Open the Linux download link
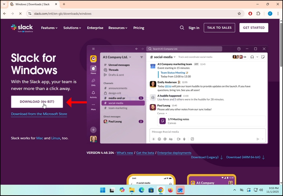 [x=56, y=138]
